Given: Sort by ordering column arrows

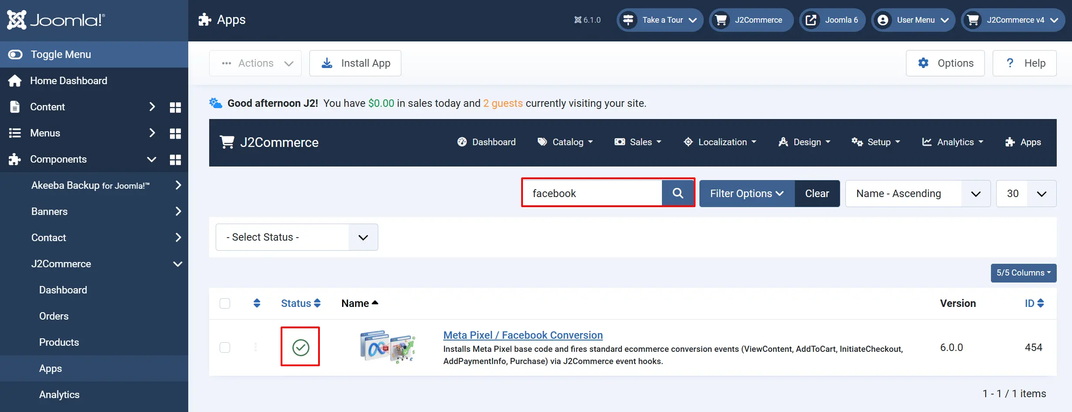Looking at the screenshot, I should 257,303.
